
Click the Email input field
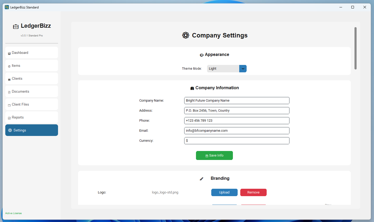[237, 131]
